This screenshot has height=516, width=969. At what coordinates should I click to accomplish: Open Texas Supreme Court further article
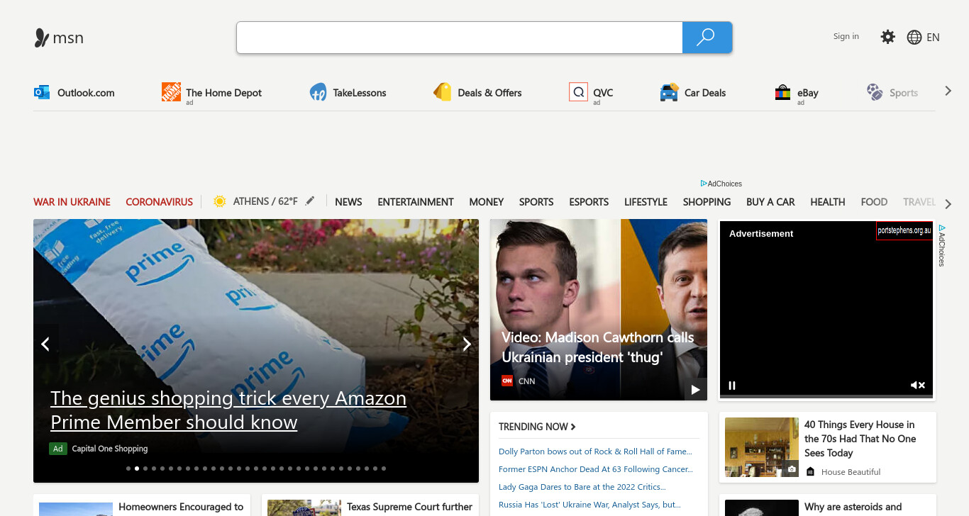(x=409, y=507)
